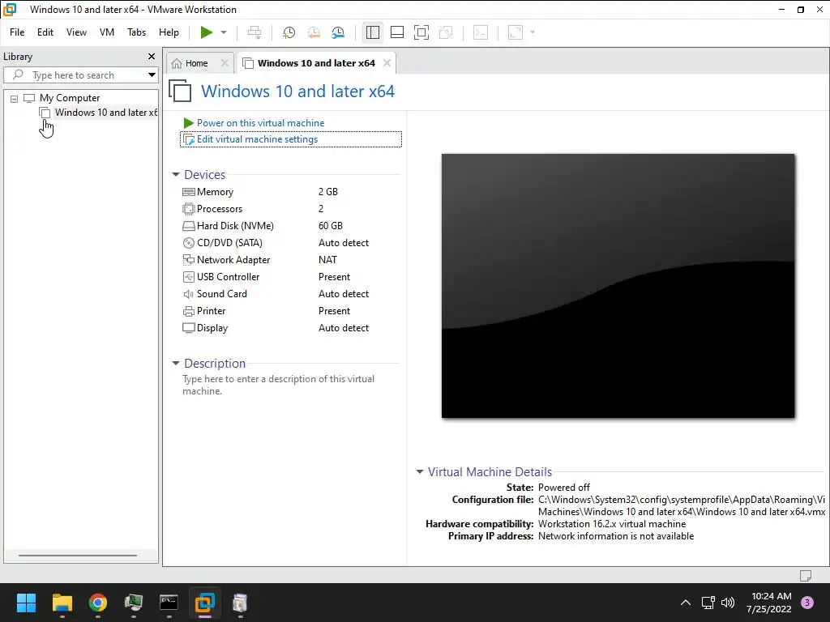This screenshot has height=622, width=830.
Task: Click the green Power On toolbar button
Action: tap(207, 32)
